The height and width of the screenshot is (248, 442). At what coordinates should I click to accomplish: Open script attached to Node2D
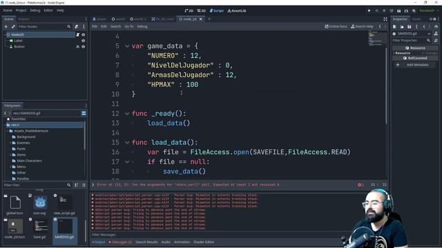coord(77,34)
